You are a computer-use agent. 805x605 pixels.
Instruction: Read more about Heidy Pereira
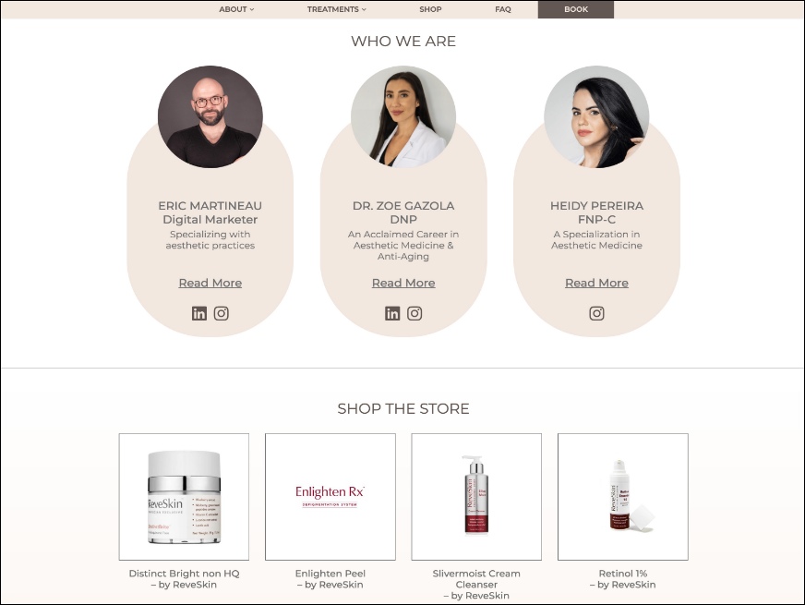[x=596, y=283]
